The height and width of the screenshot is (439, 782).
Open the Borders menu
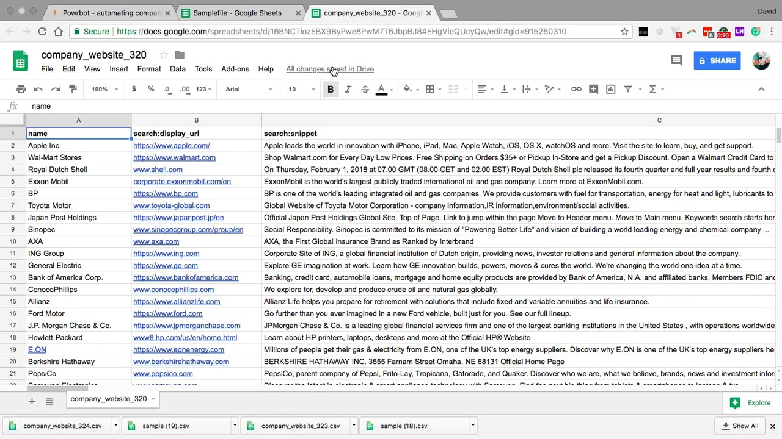[x=430, y=89]
